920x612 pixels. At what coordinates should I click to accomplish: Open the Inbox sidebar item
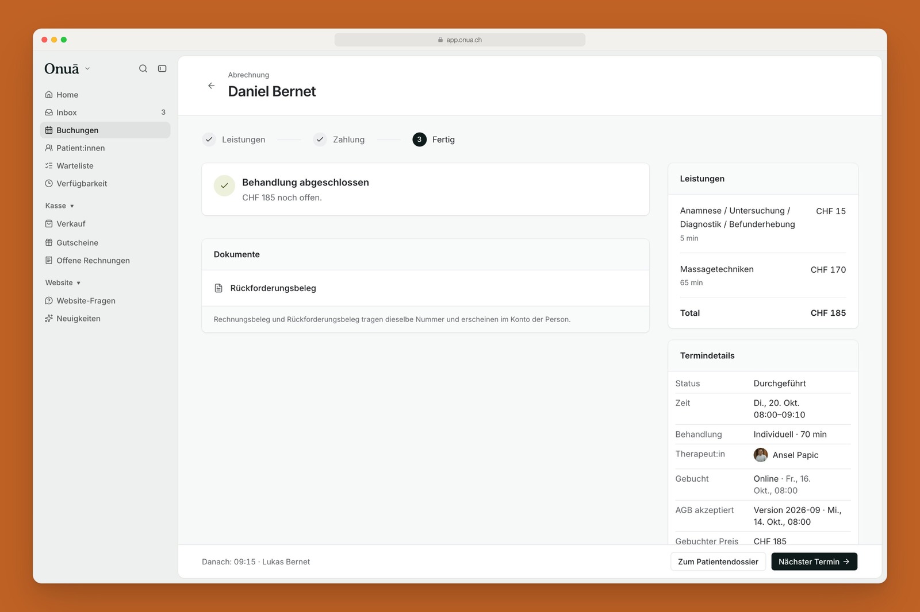pyautogui.click(x=105, y=113)
